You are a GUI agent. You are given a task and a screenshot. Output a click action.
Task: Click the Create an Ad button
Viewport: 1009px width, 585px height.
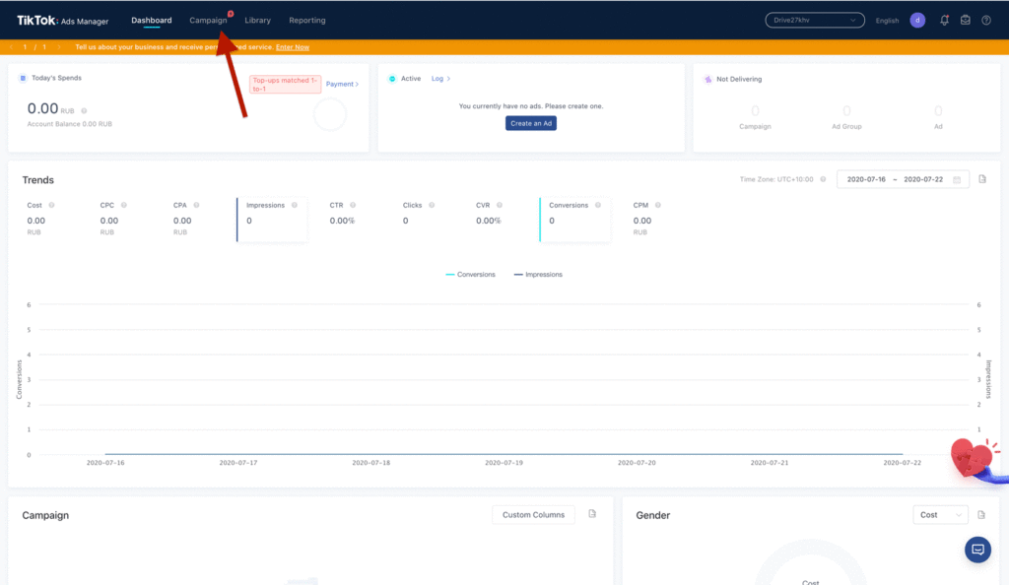click(531, 123)
